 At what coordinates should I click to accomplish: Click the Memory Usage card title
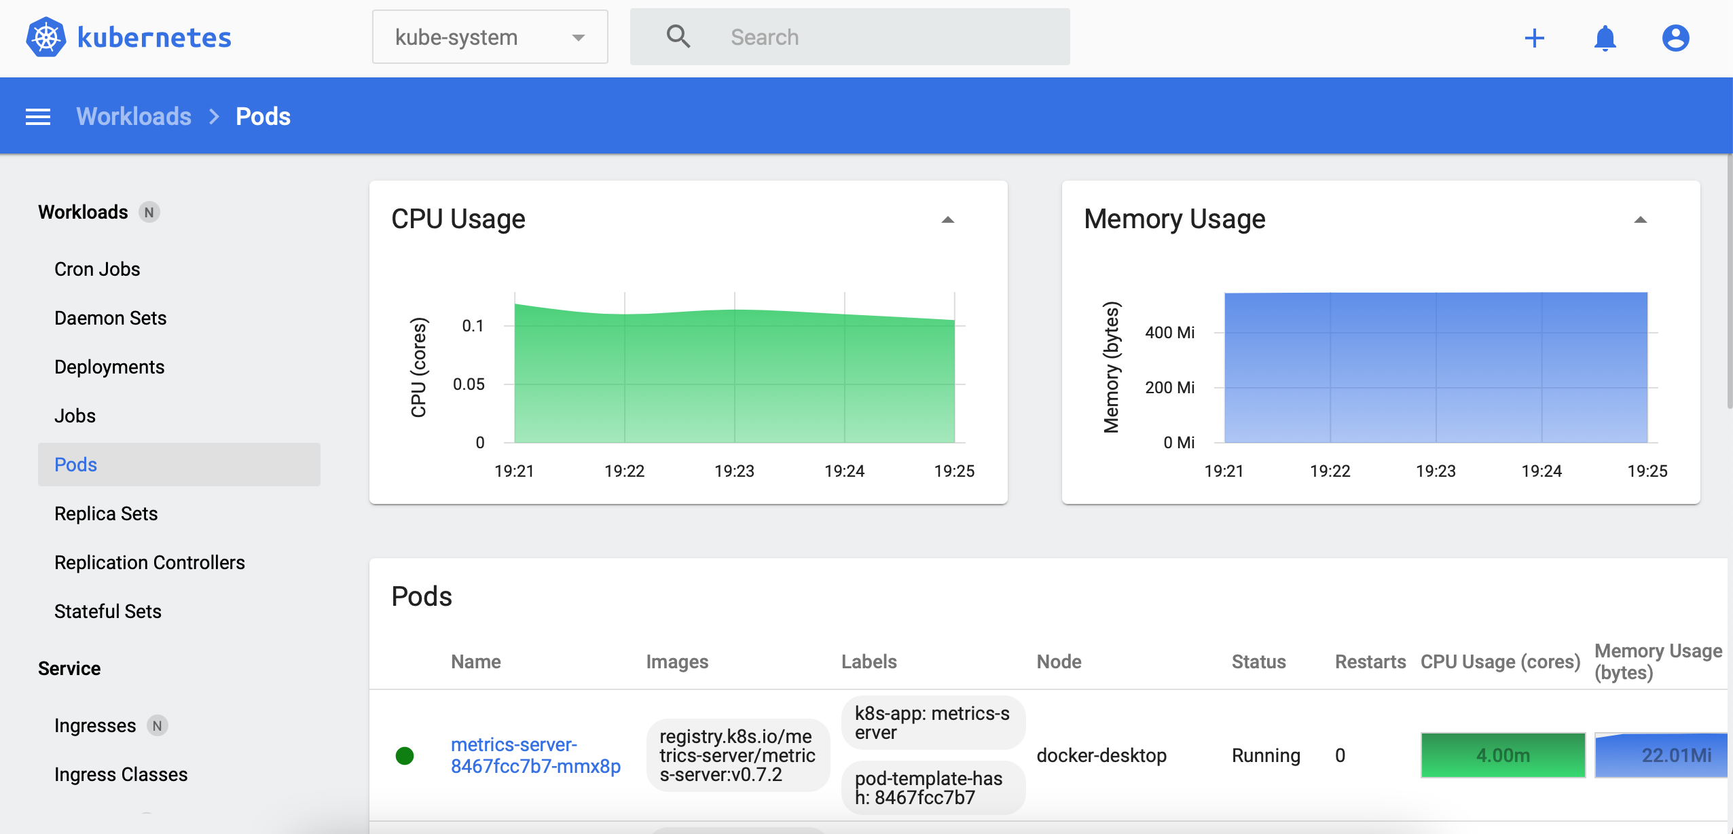tap(1175, 219)
